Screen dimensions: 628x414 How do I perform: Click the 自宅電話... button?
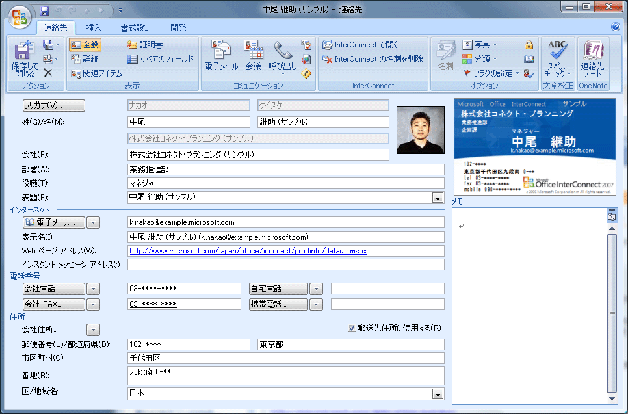tap(278, 289)
